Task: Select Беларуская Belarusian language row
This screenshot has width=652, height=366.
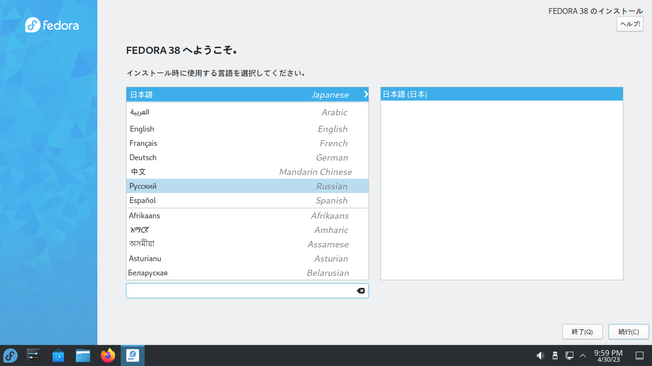Action: click(x=247, y=273)
